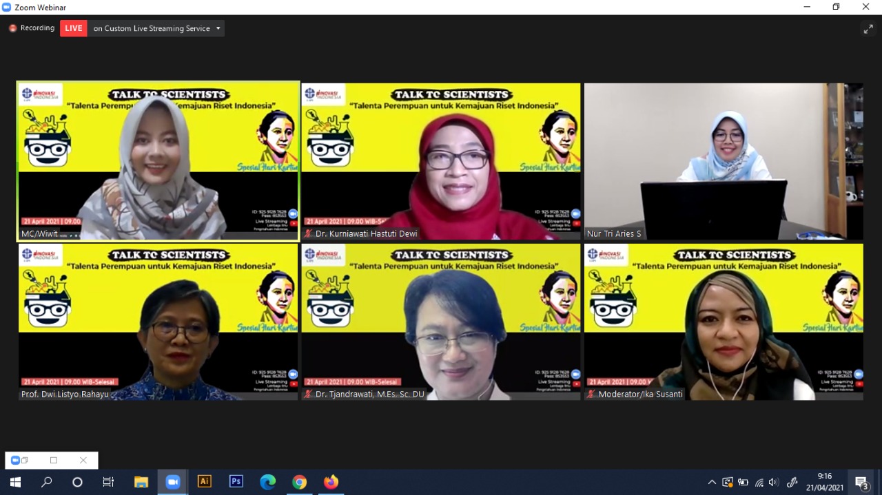
Task: Open Google Chrome from the taskbar
Action: 299,482
